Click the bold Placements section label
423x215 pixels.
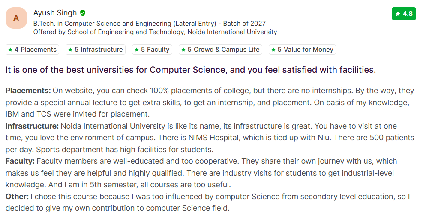(x=28, y=91)
